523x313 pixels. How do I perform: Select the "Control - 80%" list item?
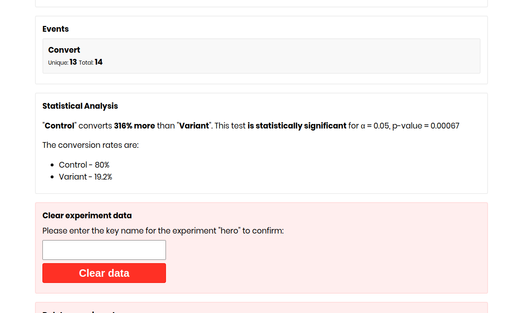(84, 165)
